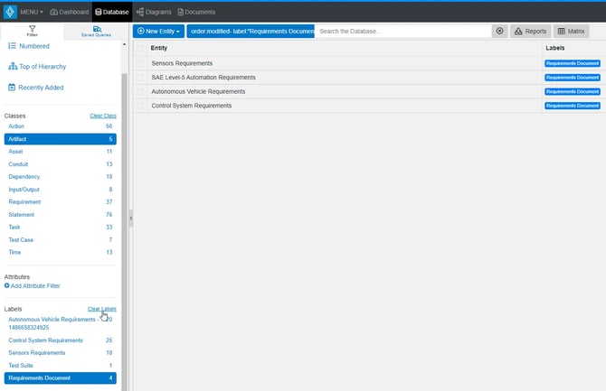606x391 pixels.
Task: Open the MENU dropdown
Action: 33,12
